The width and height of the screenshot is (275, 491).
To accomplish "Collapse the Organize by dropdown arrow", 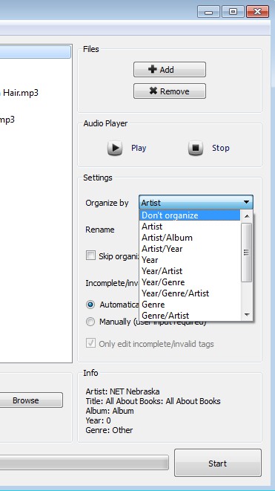I will (x=247, y=202).
